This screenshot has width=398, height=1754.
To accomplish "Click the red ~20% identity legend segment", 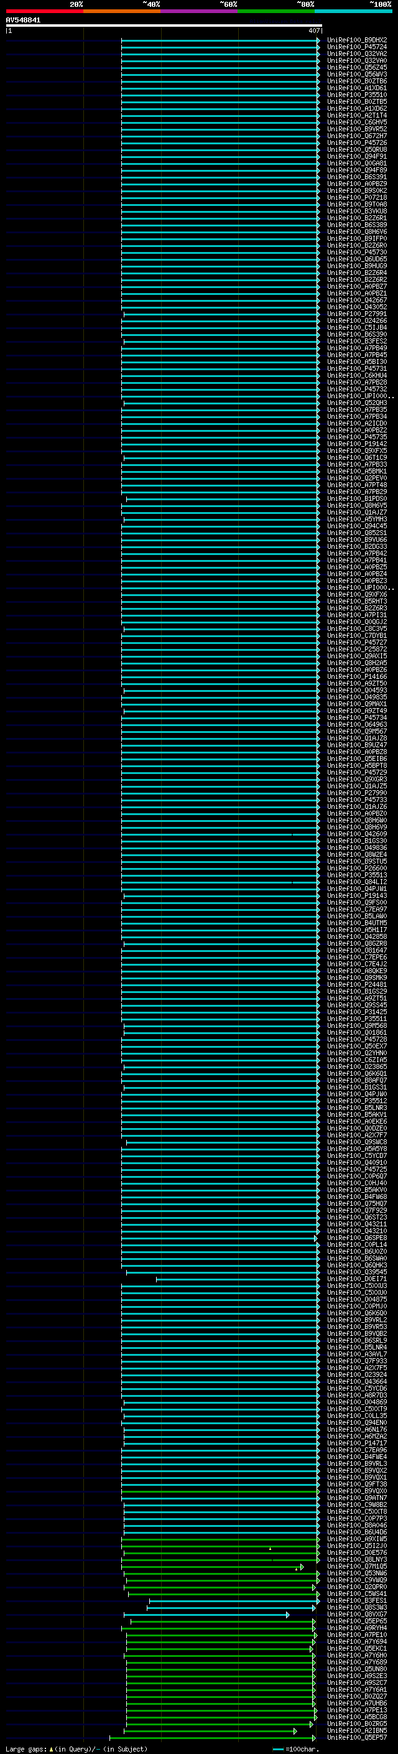I will (44, 11).
